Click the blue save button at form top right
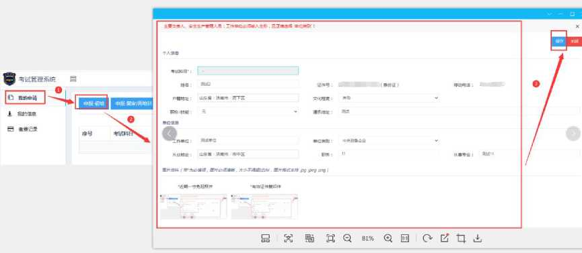 pyautogui.click(x=559, y=41)
